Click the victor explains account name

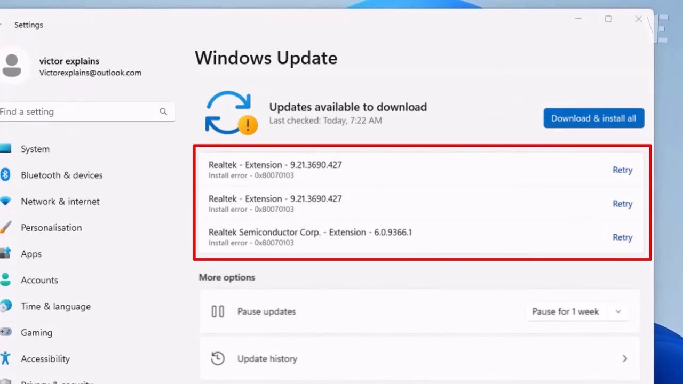pos(69,61)
